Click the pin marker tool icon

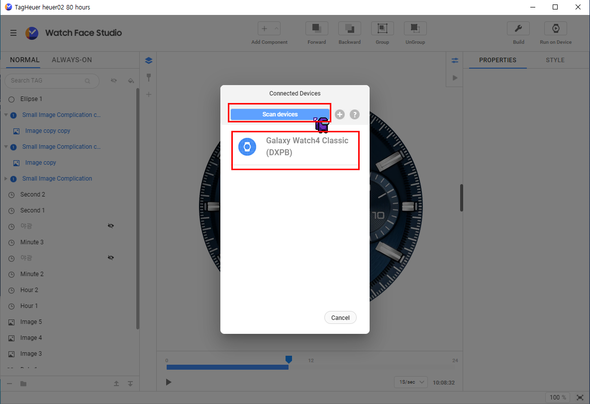[149, 78]
